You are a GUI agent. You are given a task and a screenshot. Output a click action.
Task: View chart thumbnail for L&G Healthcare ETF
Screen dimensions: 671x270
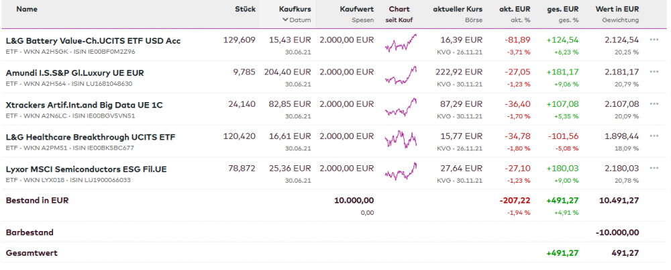point(401,140)
